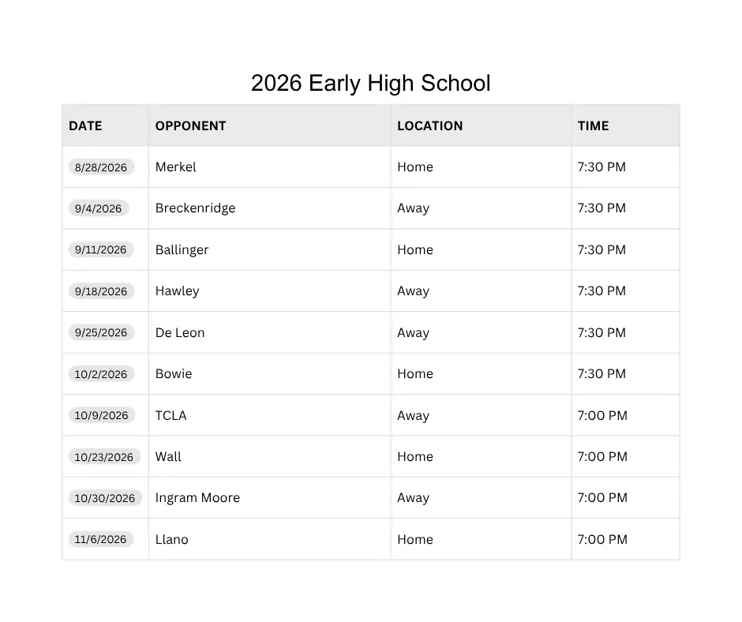
Task: Click the TIME column header
Action: click(x=593, y=126)
